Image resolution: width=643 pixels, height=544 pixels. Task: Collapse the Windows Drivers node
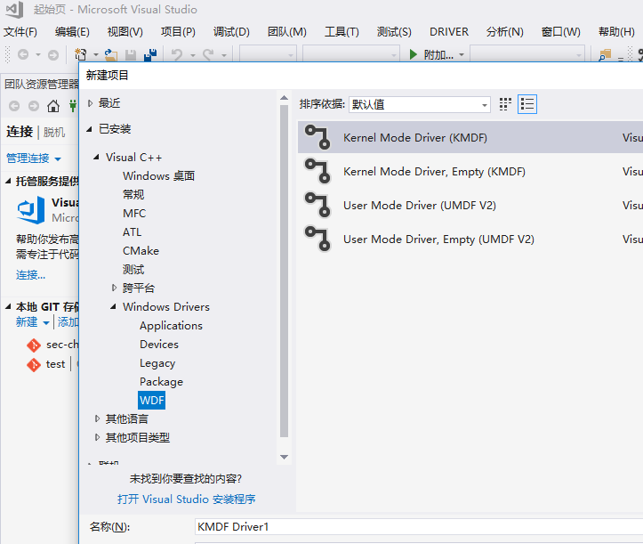[114, 306]
